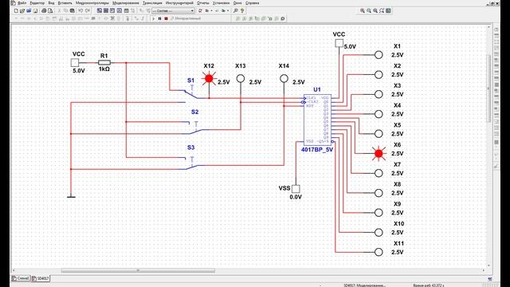
Task: Switch to the SD4017 sheet tab
Action: (x=41, y=278)
